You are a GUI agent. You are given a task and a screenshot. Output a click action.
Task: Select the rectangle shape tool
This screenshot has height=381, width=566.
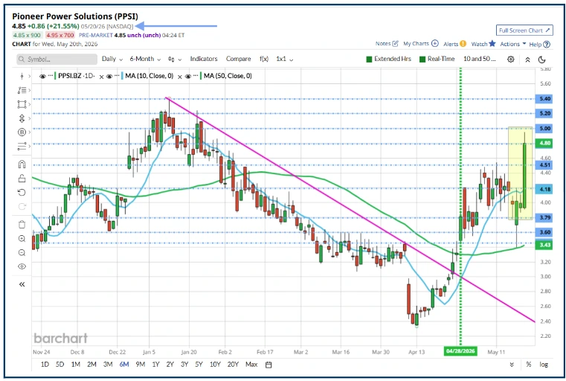(22, 104)
